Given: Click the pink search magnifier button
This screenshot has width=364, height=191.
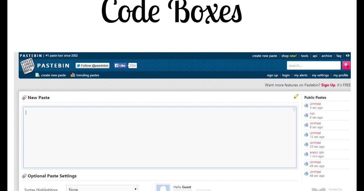Looking at the screenshot, I should [346, 65].
